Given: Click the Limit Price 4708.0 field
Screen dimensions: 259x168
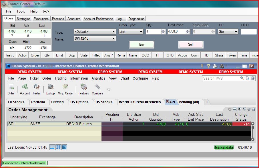Looking at the screenshot, I should [x=177, y=31].
